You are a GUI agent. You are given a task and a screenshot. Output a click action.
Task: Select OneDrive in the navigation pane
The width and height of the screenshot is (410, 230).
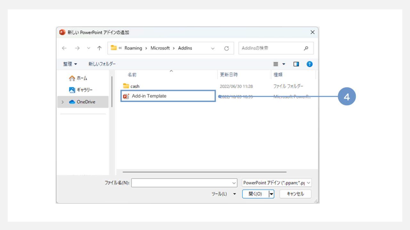click(83, 102)
